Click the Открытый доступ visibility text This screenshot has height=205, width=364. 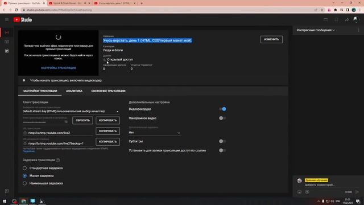click(x=120, y=59)
